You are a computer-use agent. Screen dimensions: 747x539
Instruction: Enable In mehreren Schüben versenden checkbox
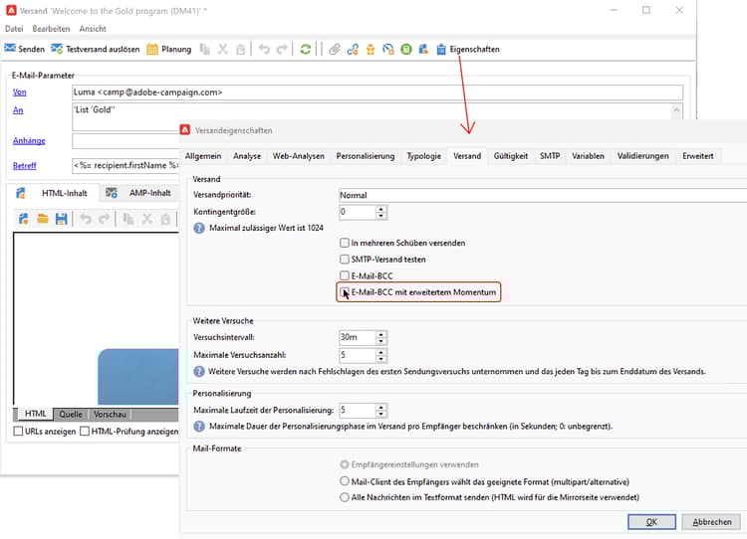tap(345, 243)
